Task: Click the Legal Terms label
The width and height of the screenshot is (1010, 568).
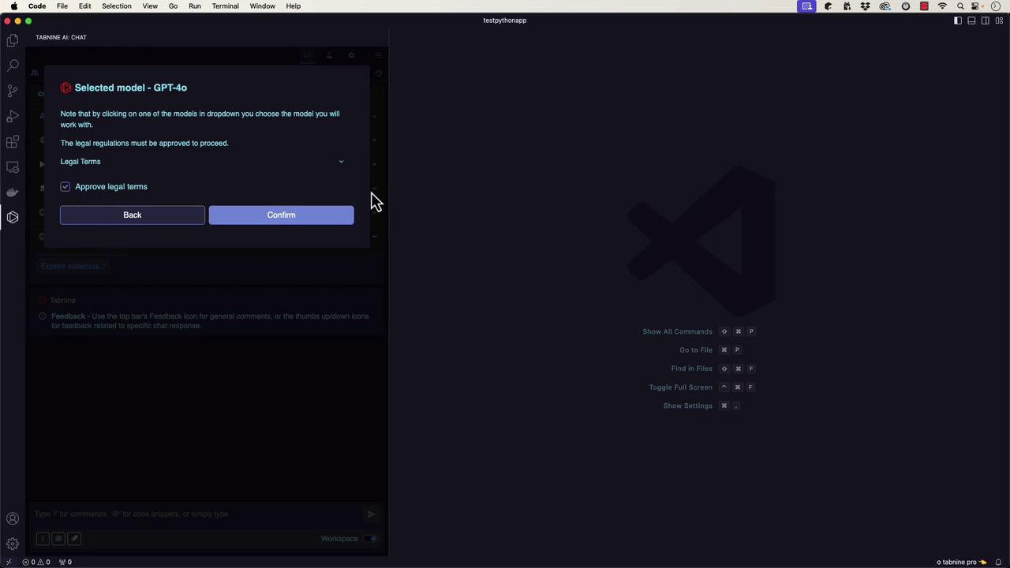Action: pyautogui.click(x=80, y=162)
